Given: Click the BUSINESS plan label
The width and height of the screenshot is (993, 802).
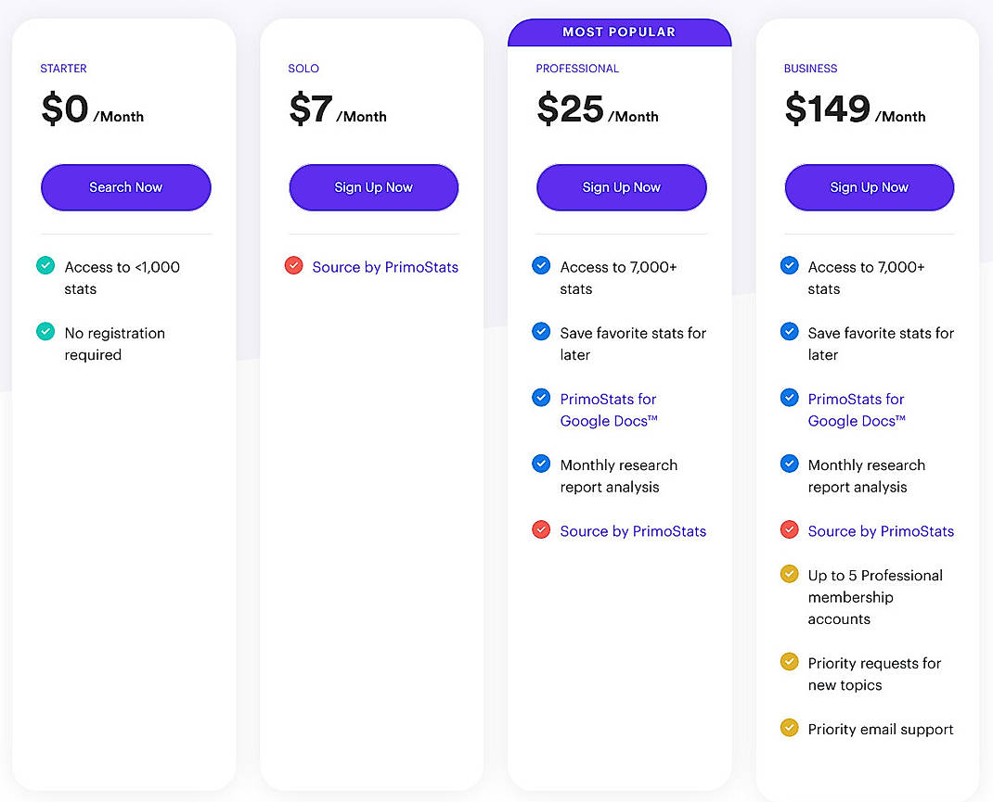Looking at the screenshot, I should click(x=810, y=69).
